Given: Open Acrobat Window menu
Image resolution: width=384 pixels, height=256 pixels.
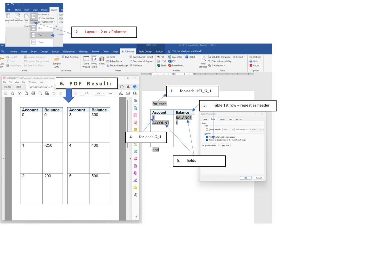Looking at the screenshot, I should (x=32, y=82).
